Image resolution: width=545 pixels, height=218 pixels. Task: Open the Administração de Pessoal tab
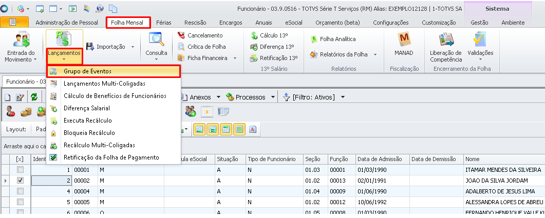67,23
